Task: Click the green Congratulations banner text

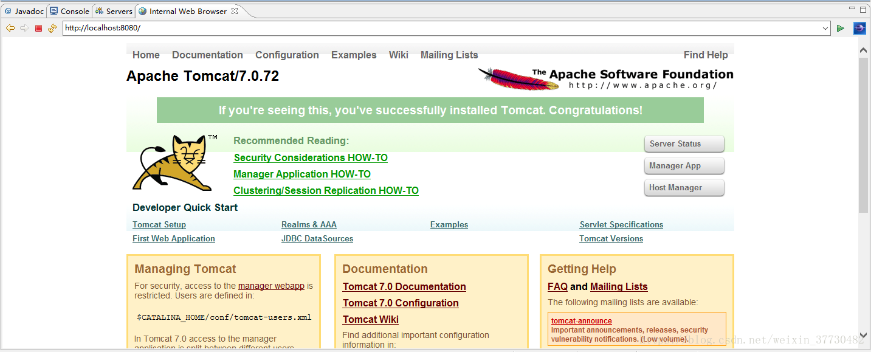Action: coord(430,110)
